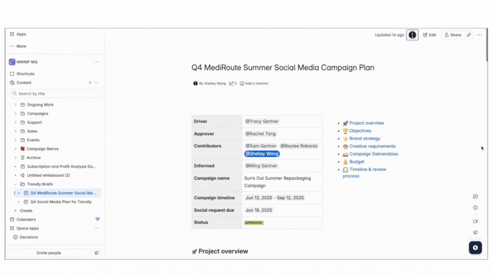
Task: Expand the Ongoing Work folder
Action: [15, 105]
